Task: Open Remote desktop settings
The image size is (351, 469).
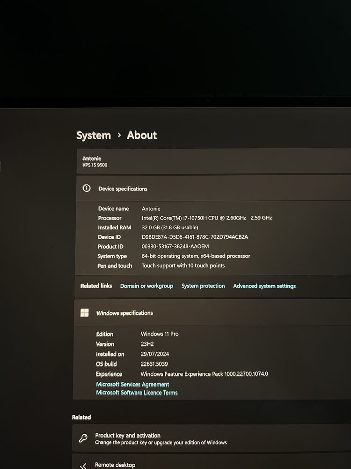Action: coord(212,462)
